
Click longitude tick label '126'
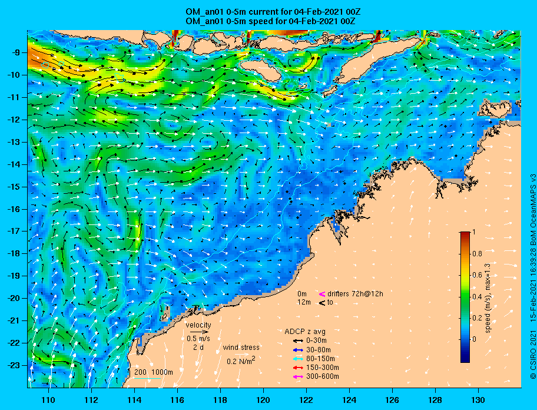click(392, 400)
